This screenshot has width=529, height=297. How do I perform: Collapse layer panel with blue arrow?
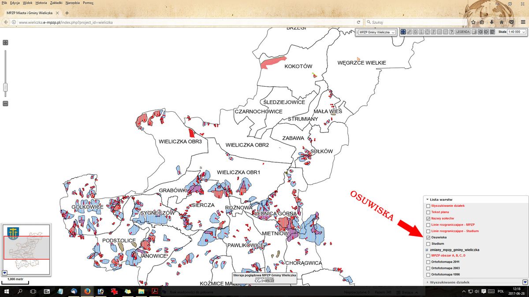point(525,282)
